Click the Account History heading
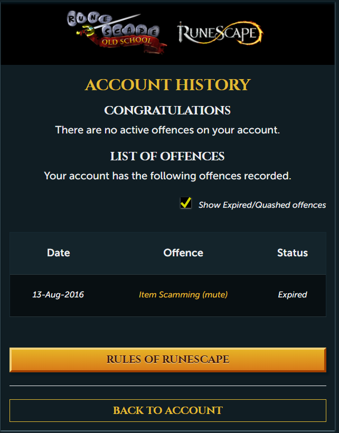The height and width of the screenshot is (433, 339). pyautogui.click(x=168, y=85)
